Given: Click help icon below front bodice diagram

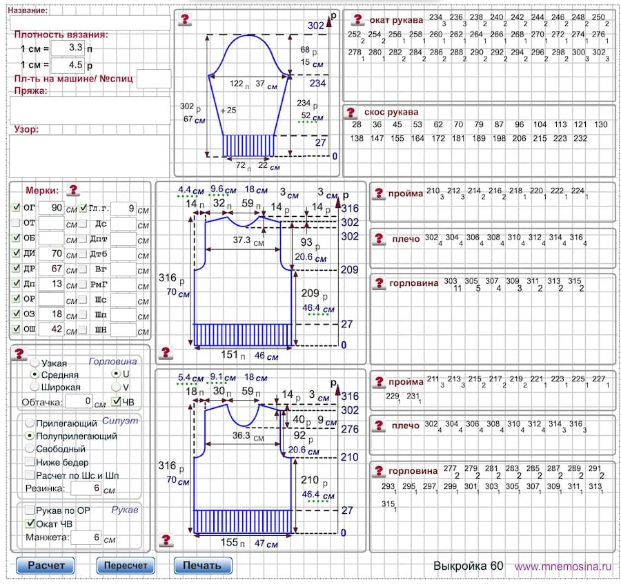Looking at the screenshot, I should coord(166,540).
